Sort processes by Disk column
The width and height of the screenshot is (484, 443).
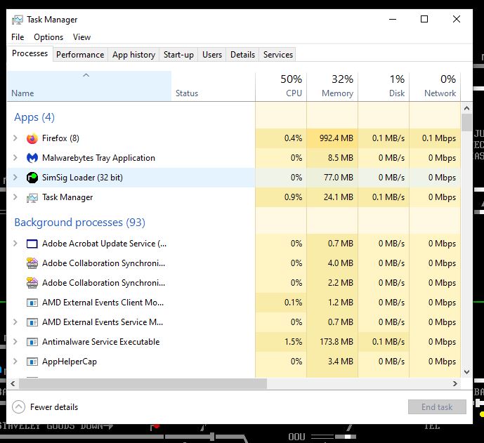(384, 86)
